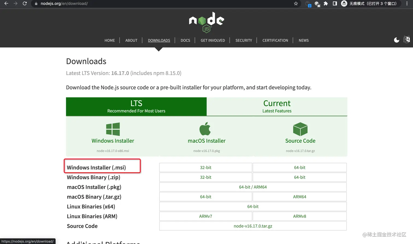
Task: Open the extension icon with the blue badge
Action: click(308, 4)
